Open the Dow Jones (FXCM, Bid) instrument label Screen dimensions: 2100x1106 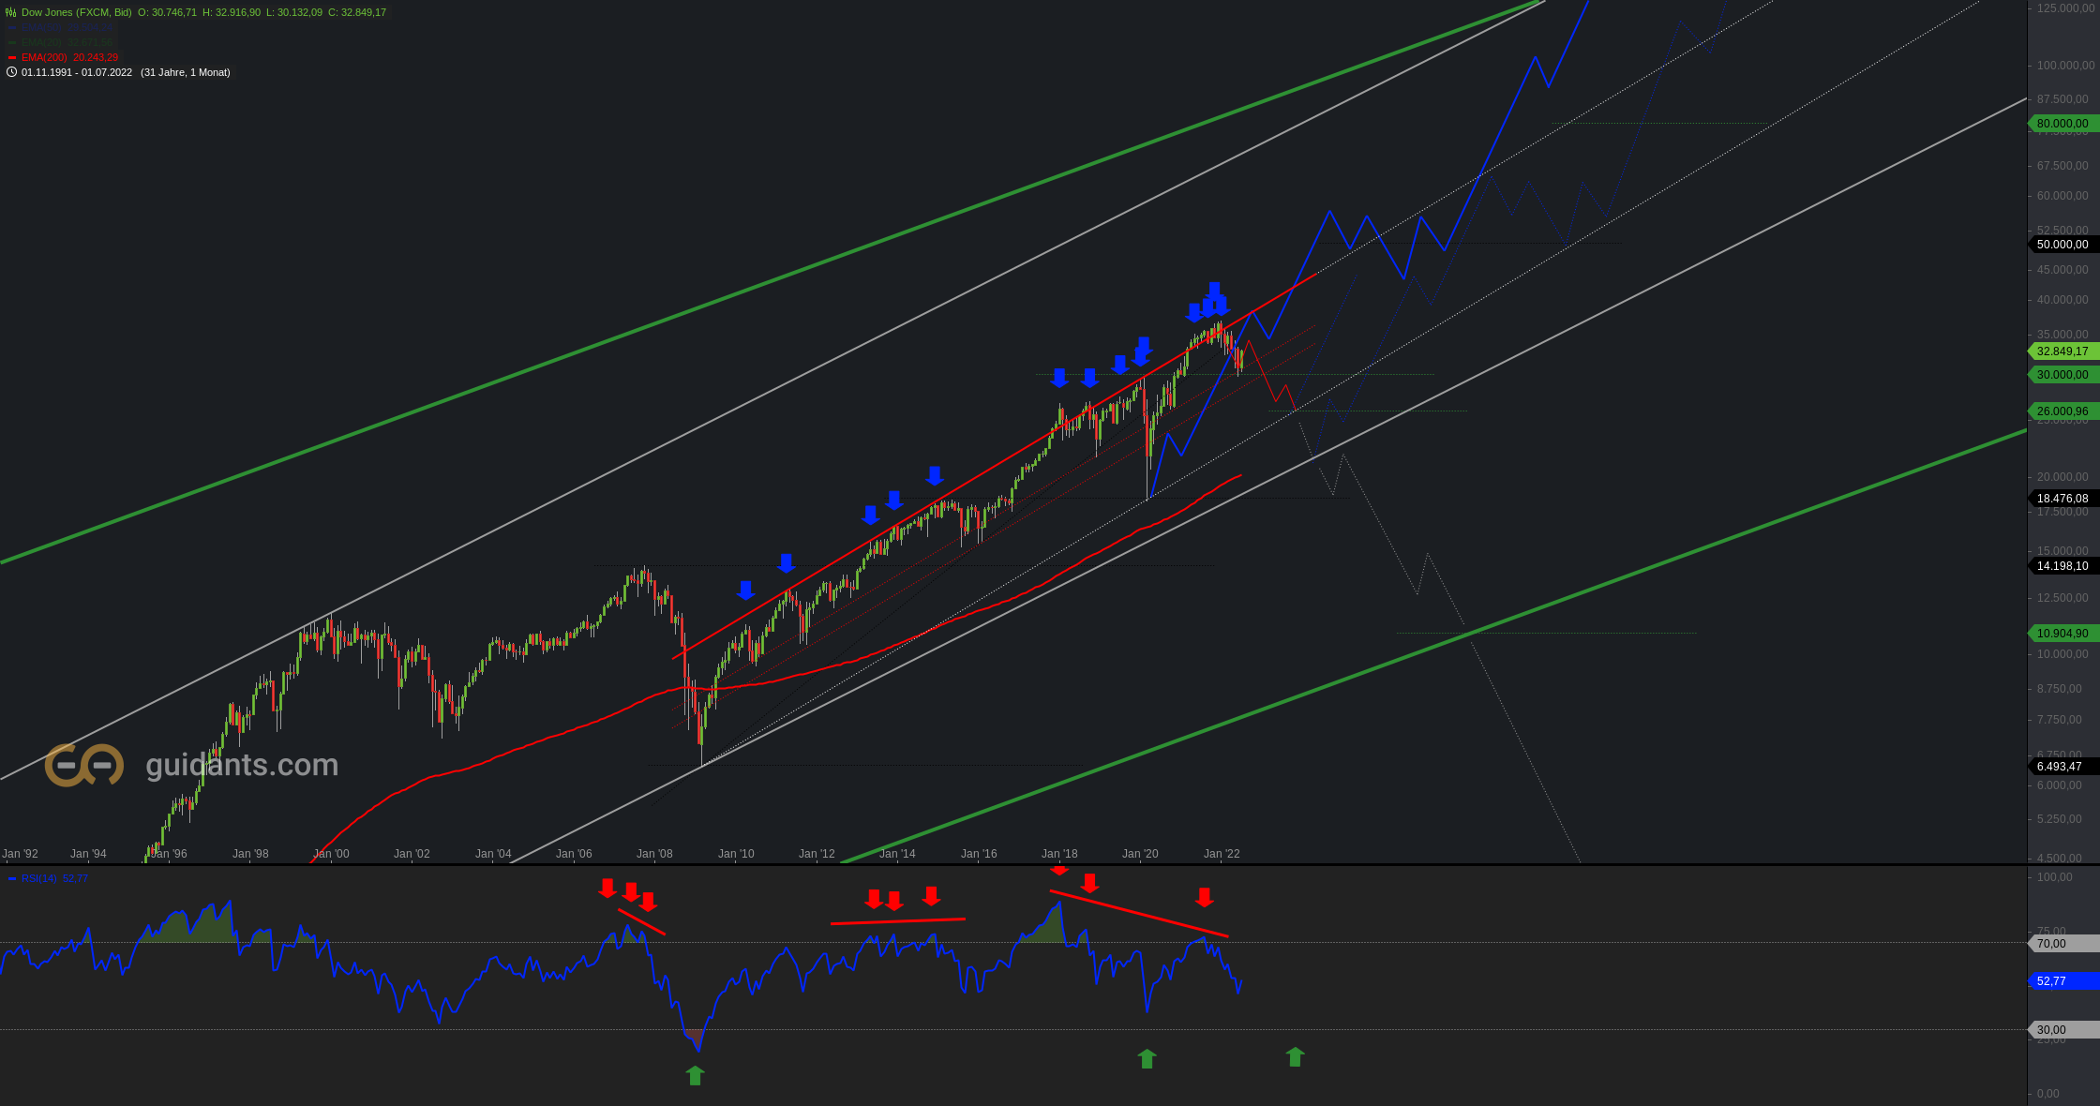coord(77,12)
